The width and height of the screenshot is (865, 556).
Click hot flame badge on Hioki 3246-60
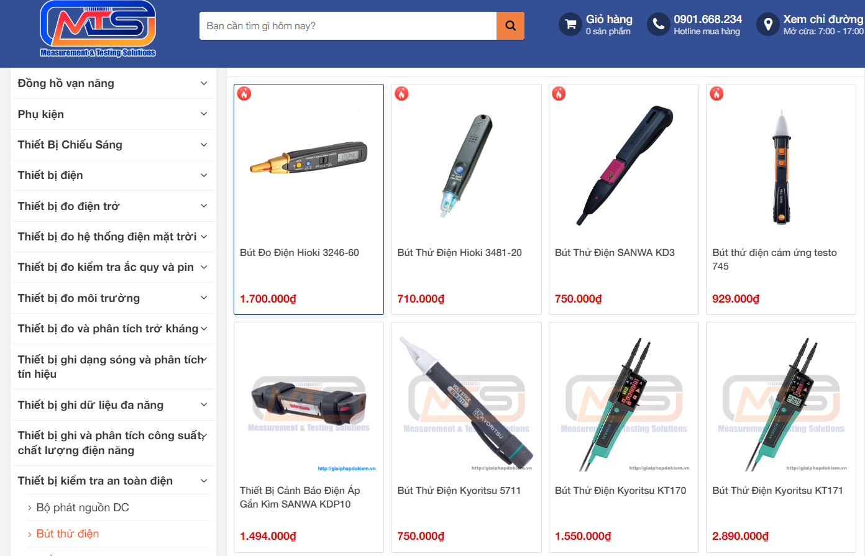[x=244, y=94]
